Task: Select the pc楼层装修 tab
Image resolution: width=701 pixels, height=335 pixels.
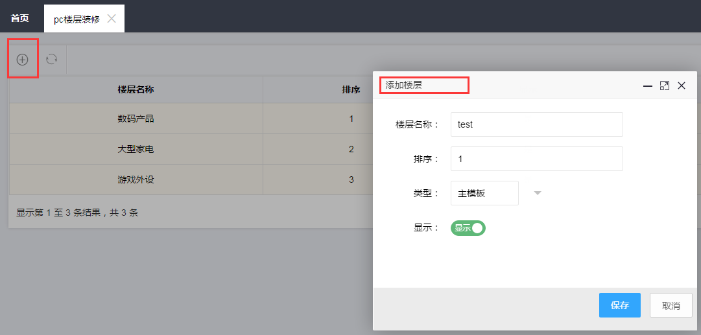Action: click(77, 19)
